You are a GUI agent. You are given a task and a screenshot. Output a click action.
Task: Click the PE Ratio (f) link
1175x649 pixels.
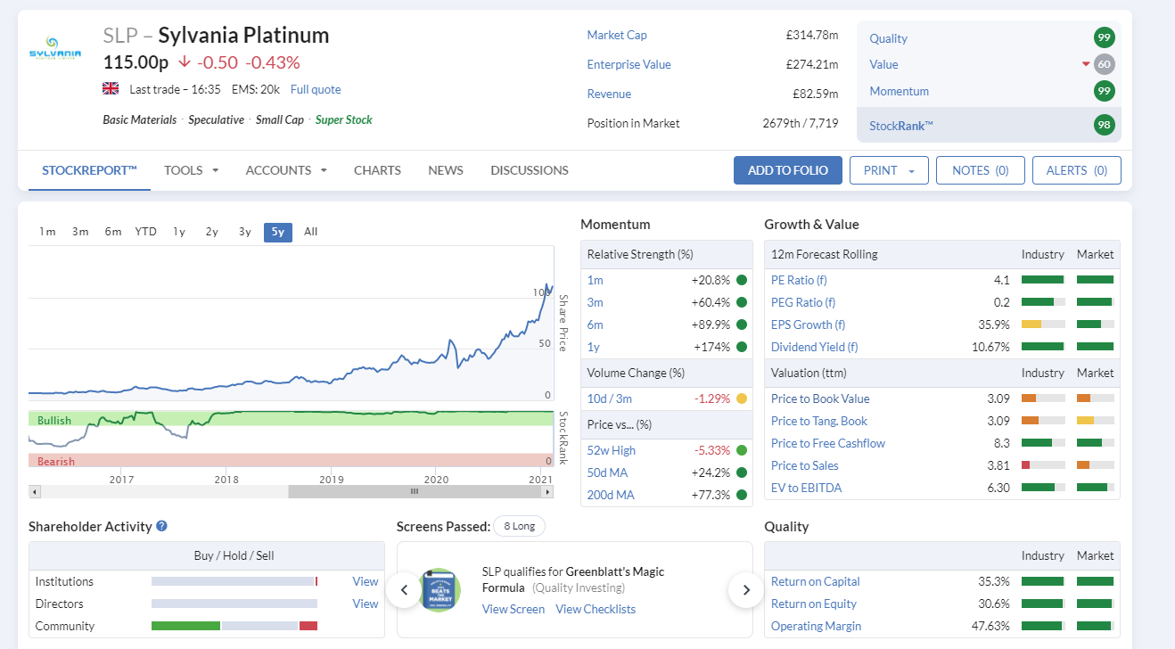point(799,280)
